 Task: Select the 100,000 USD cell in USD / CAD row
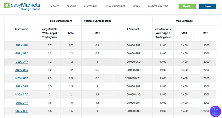tap(133, 95)
